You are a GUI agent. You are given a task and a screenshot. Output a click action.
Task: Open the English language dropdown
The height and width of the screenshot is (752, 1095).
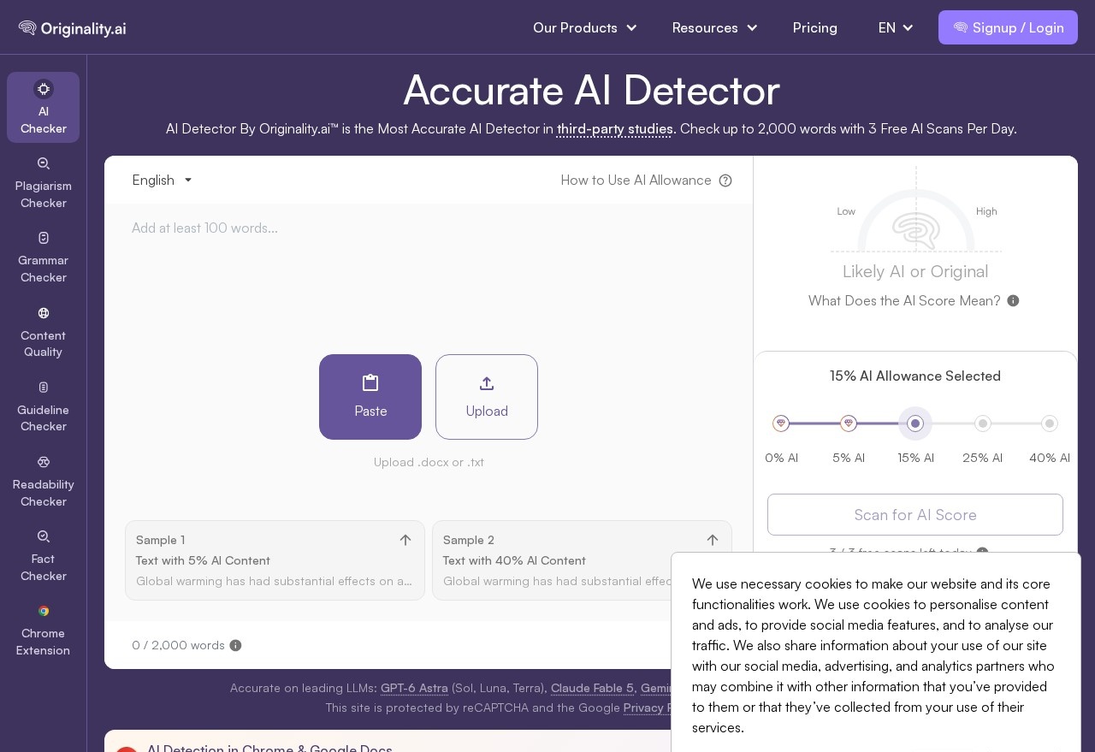click(163, 181)
